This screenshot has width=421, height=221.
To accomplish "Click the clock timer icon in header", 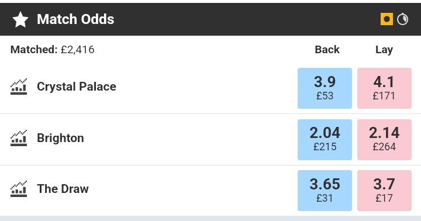I will (402, 19).
